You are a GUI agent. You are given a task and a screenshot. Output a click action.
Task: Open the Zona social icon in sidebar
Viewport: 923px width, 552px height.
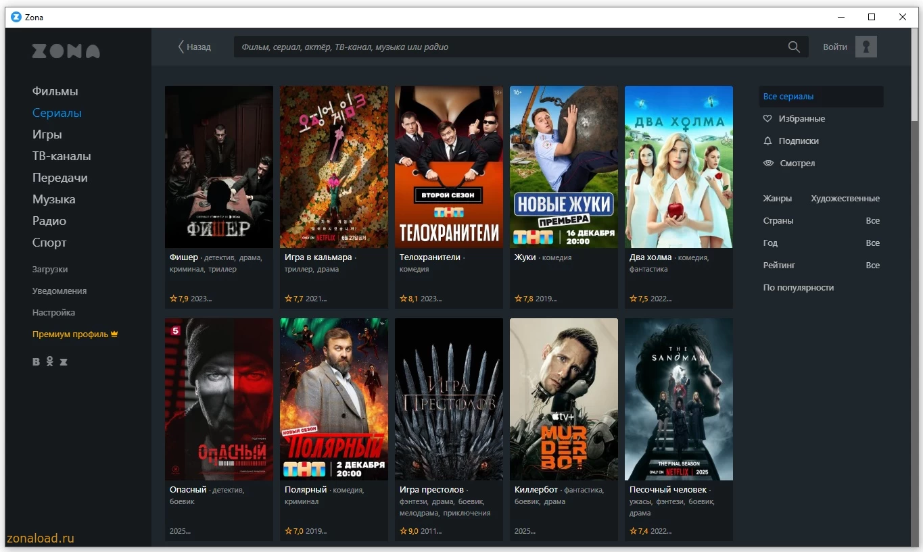click(64, 362)
